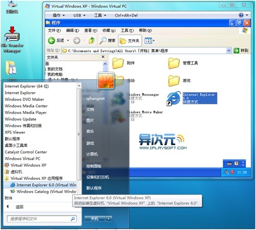Expand the address bar dropdown arrow
Image resolution: width=256 pixels, height=230 pixels.
point(229,51)
